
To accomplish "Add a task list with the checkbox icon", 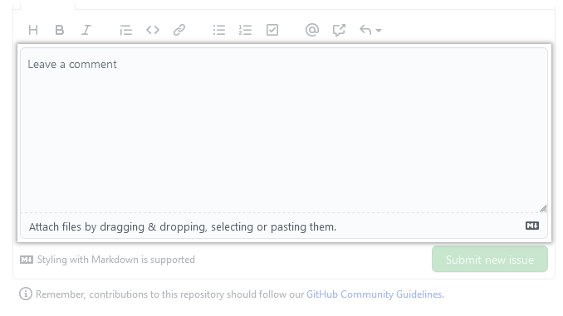I will pos(272,30).
